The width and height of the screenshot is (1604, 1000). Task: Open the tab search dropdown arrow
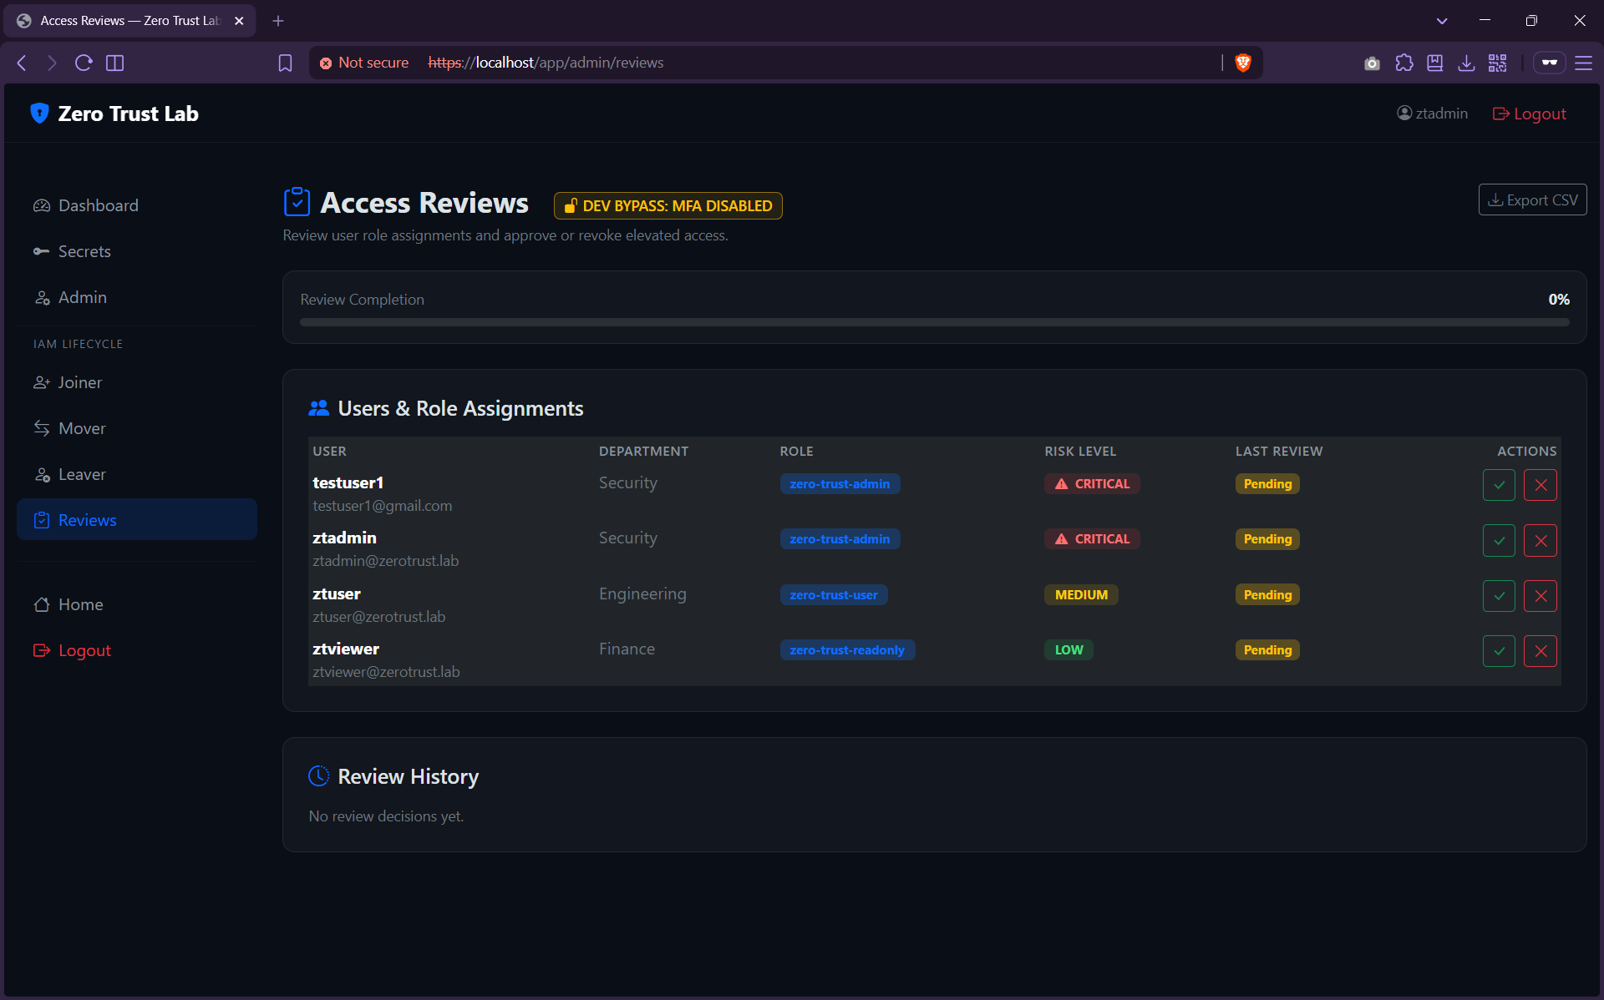click(1442, 21)
